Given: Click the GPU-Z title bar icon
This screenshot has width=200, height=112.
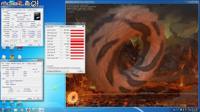Looking at the screenshot, I should pyautogui.click(x=46, y=24).
